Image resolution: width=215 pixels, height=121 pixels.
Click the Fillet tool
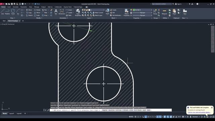pyautogui.click(x=45, y=13)
